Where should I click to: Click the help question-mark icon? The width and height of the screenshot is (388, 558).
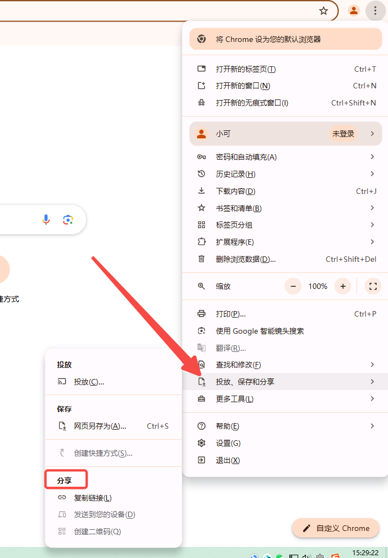201,426
